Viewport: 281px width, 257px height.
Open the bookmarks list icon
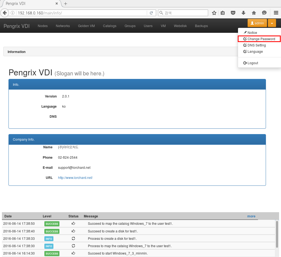(x=223, y=13)
